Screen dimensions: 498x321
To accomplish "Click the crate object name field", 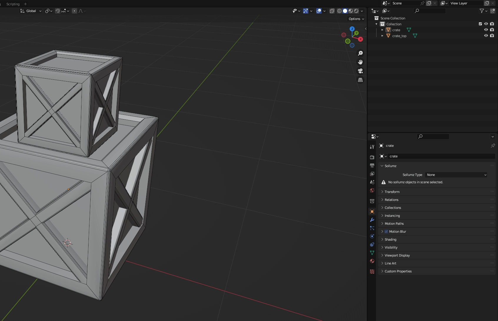I will click(x=441, y=156).
